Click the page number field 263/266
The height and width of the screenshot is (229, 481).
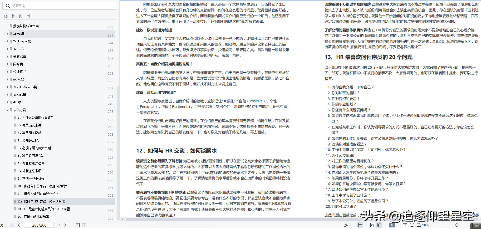(39, 225)
